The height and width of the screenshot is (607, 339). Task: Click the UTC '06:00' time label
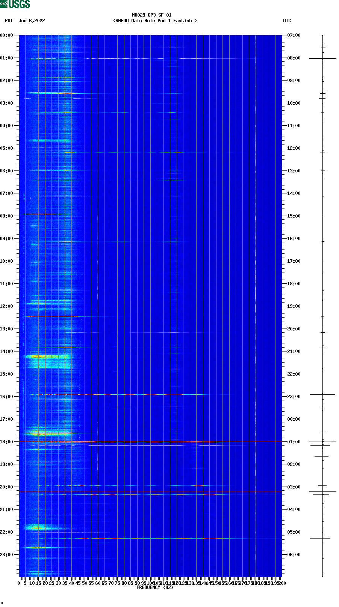pos(294,555)
